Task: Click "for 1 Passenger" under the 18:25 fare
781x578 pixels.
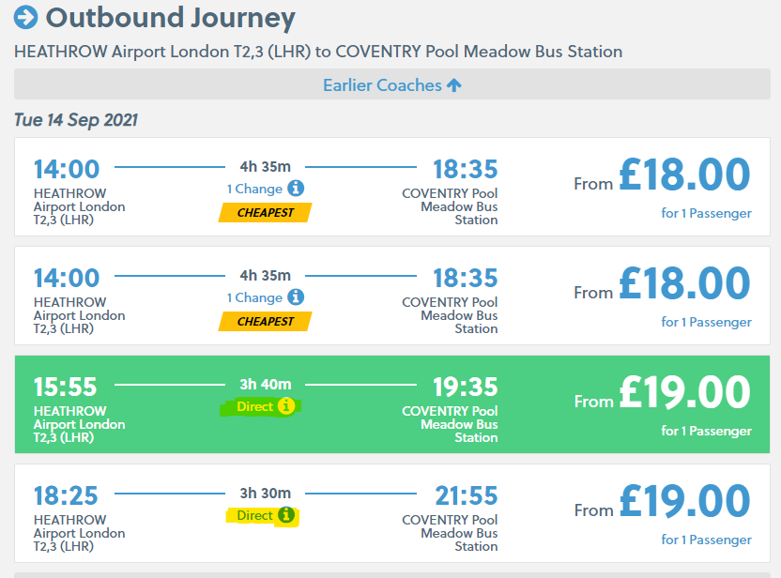Action: [706, 540]
